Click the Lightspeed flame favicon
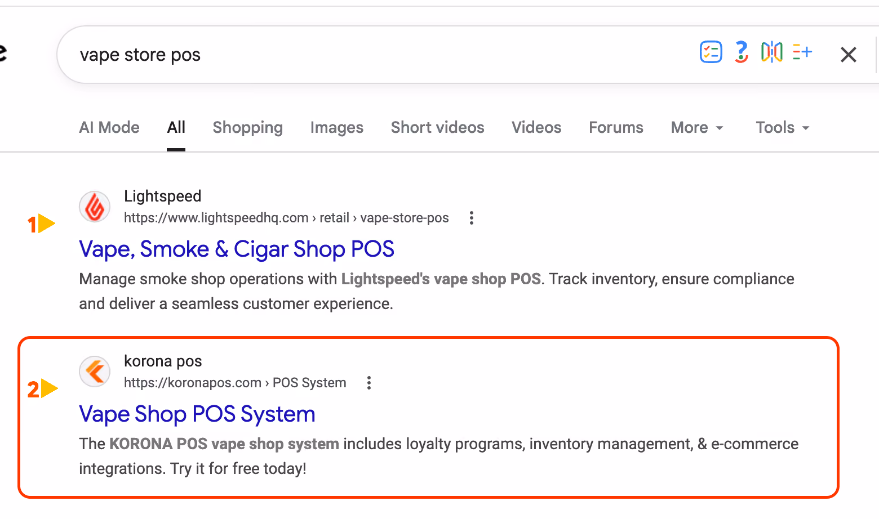Screen dimensions: 879x519 [x=95, y=207]
